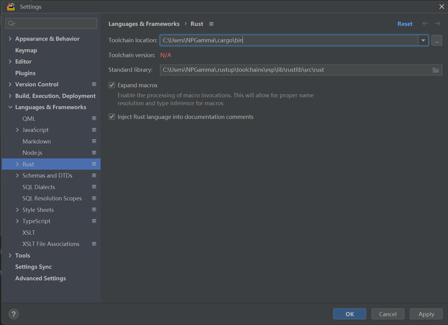
Task: Disable the Expand macros checkbox
Action: tap(112, 85)
